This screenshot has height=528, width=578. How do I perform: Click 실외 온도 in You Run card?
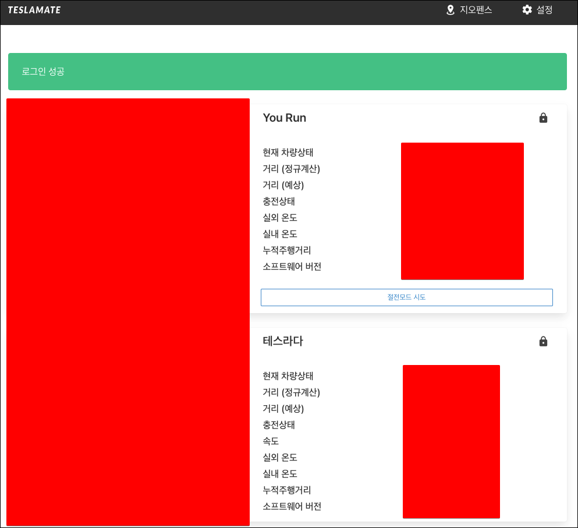coord(280,218)
